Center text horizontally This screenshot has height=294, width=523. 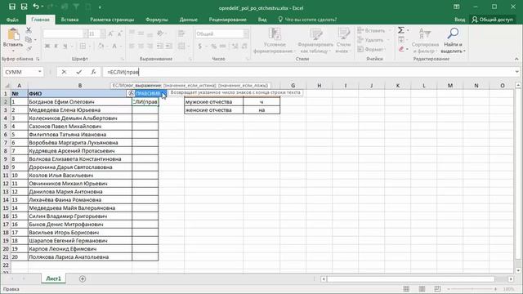[x=141, y=46]
